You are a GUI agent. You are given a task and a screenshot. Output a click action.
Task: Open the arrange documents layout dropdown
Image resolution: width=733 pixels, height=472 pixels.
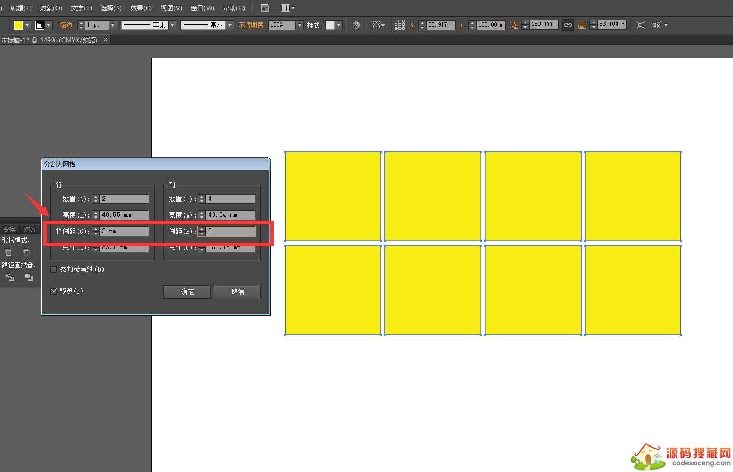pyautogui.click(x=287, y=8)
